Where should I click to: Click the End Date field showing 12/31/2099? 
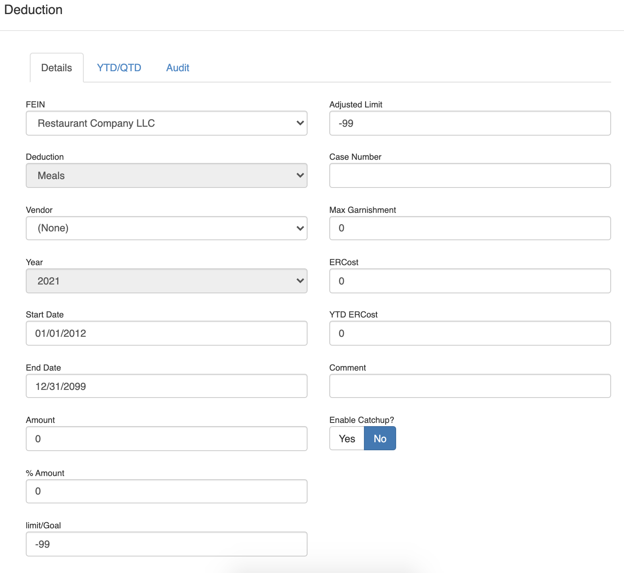[x=166, y=386]
